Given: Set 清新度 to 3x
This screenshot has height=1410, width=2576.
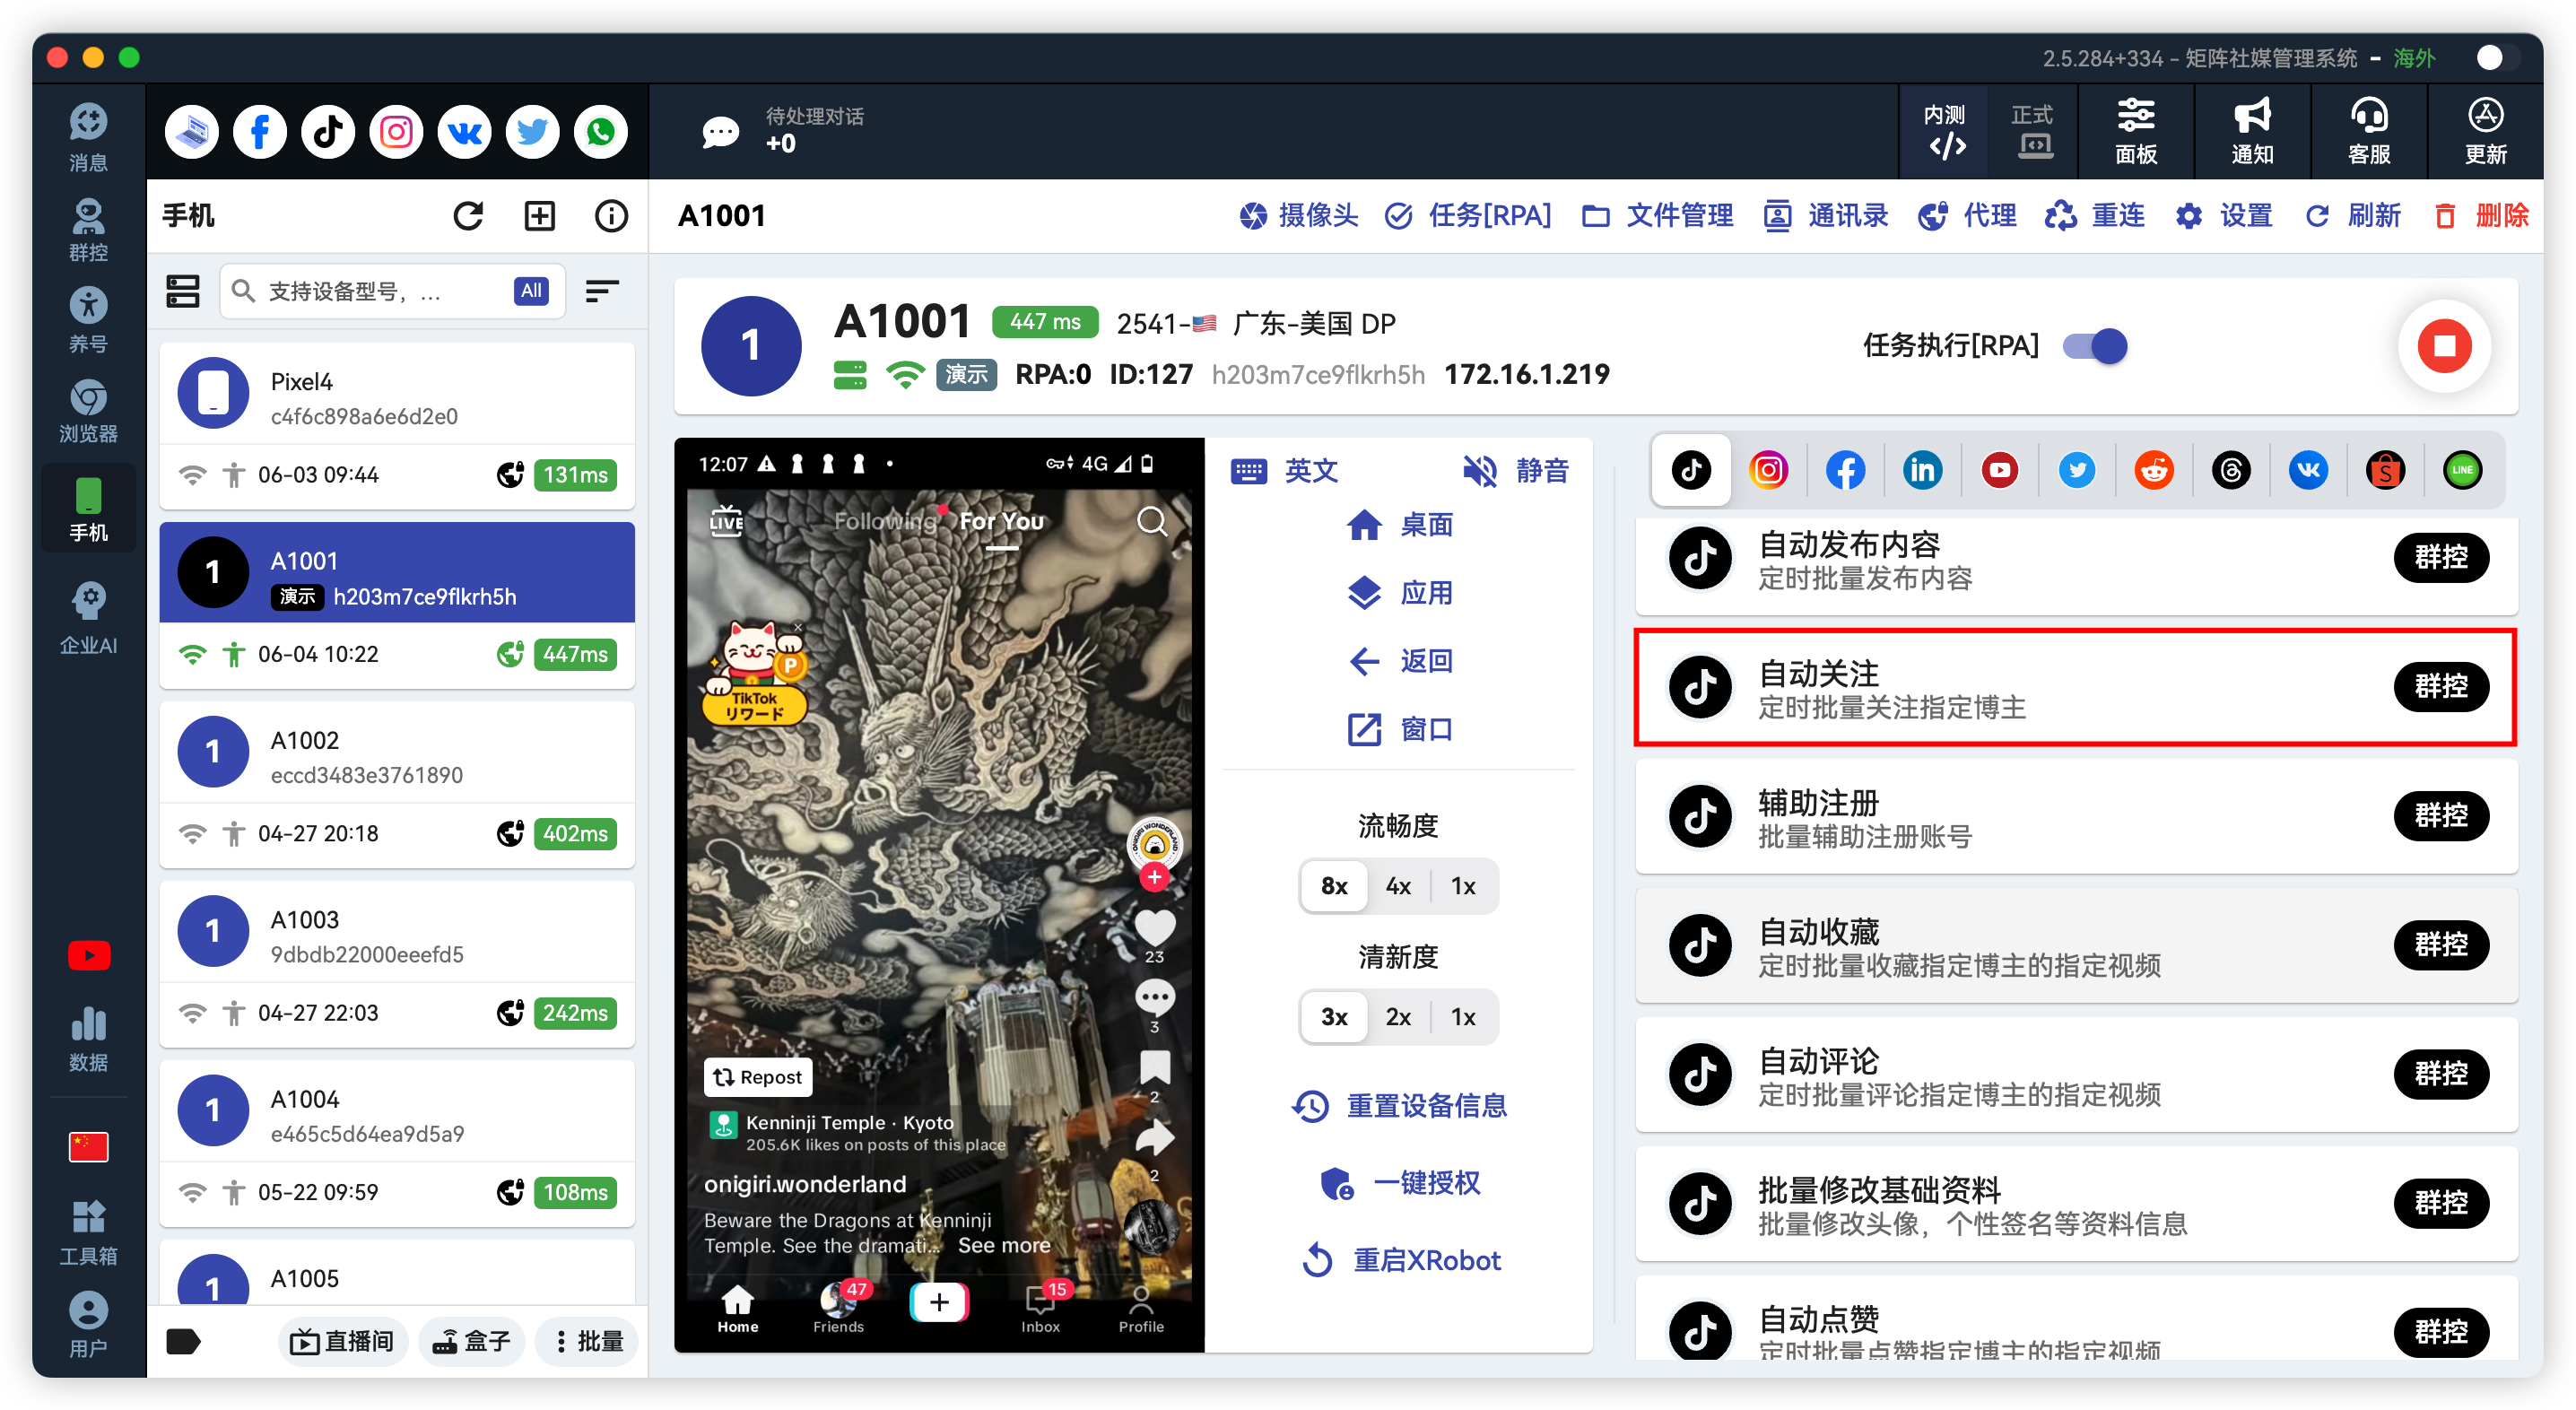Looking at the screenshot, I should [1334, 1017].
